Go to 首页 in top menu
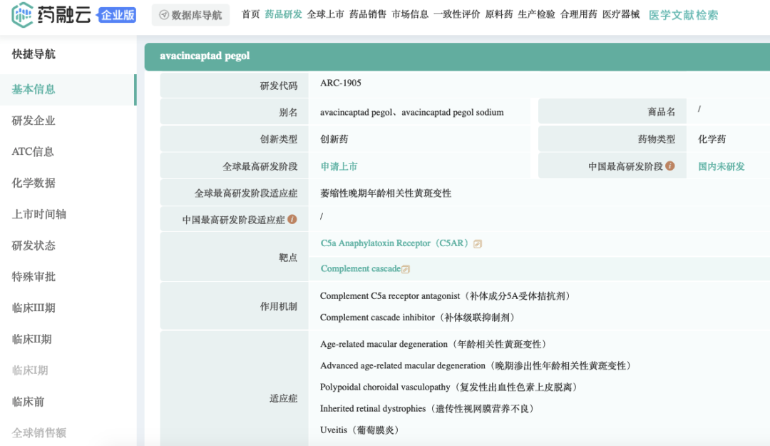 [x=250, y=14]
